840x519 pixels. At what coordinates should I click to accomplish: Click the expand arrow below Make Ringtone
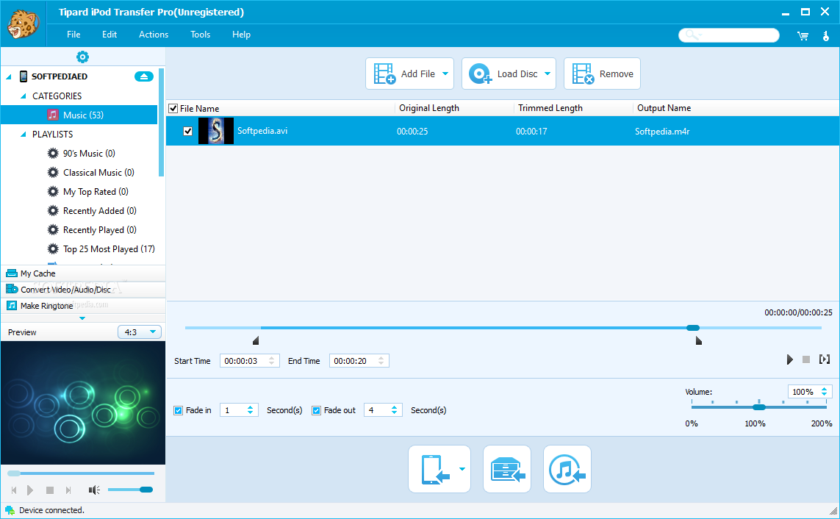(x=82, y=318)
